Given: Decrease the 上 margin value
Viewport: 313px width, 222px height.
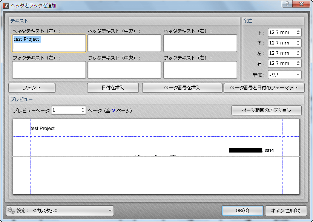Looking at the screenshot, I should pos(298,34).
